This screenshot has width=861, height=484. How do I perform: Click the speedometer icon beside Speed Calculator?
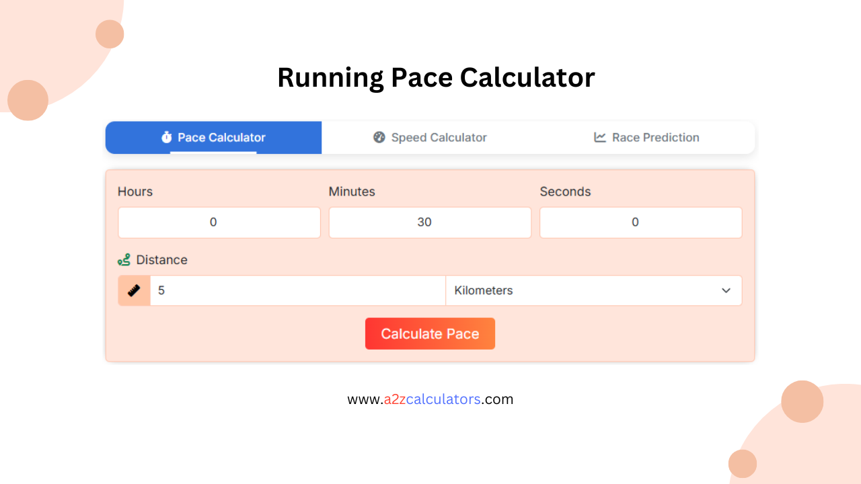379,137
